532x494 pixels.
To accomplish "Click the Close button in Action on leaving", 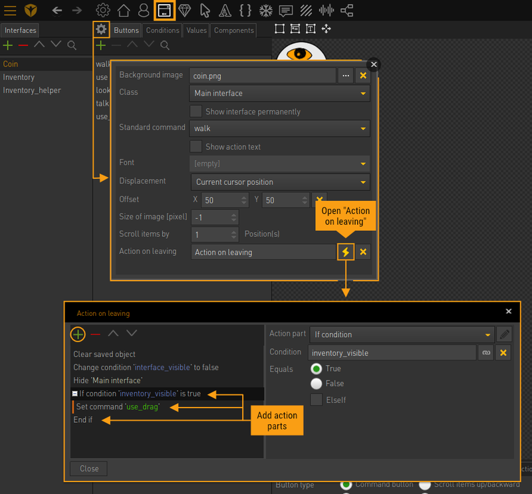I will point(88,469).
